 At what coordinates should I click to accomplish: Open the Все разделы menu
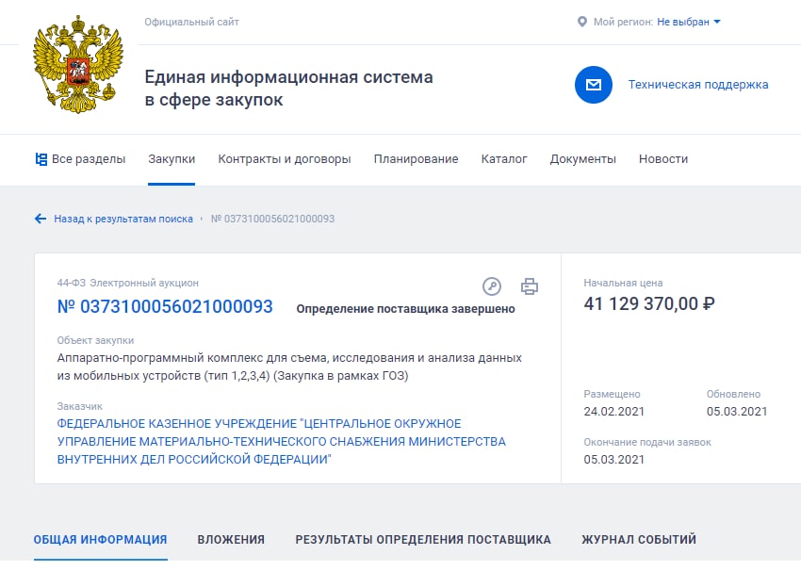click(x=80, y=159)
